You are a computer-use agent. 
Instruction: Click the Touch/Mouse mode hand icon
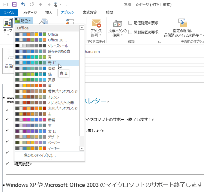tap(56, 4)
